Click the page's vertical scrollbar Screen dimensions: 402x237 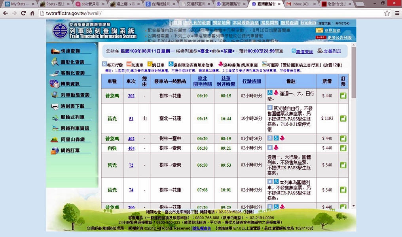(353, 79)
